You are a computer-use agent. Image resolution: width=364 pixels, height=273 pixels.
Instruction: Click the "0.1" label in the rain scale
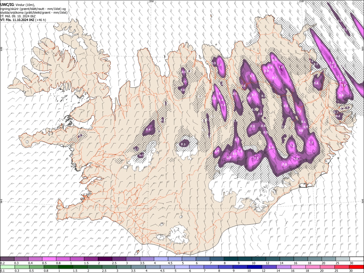pyautogui.click(x=2, y=271)
